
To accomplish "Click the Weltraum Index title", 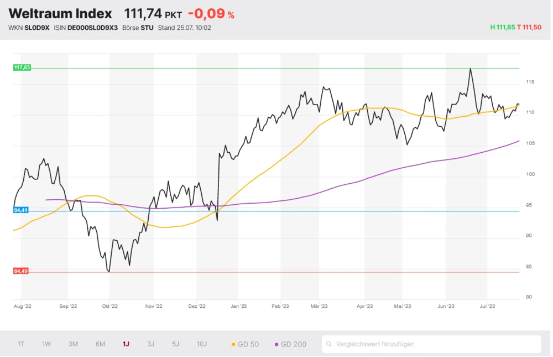I will 60,14.
